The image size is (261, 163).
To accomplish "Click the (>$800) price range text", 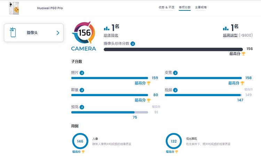I will (x=246, y=35).
